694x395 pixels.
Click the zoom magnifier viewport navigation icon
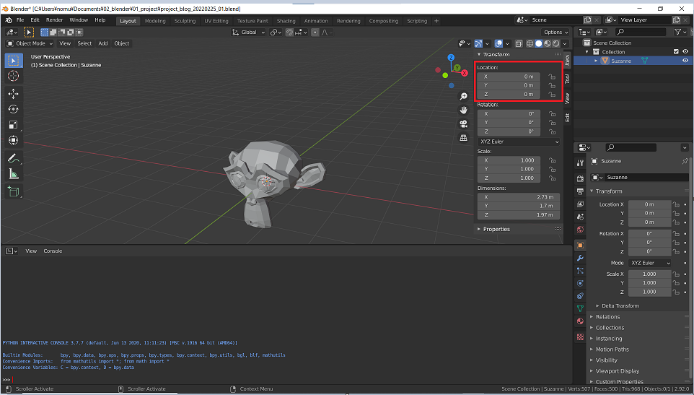(x=463, y=97)
